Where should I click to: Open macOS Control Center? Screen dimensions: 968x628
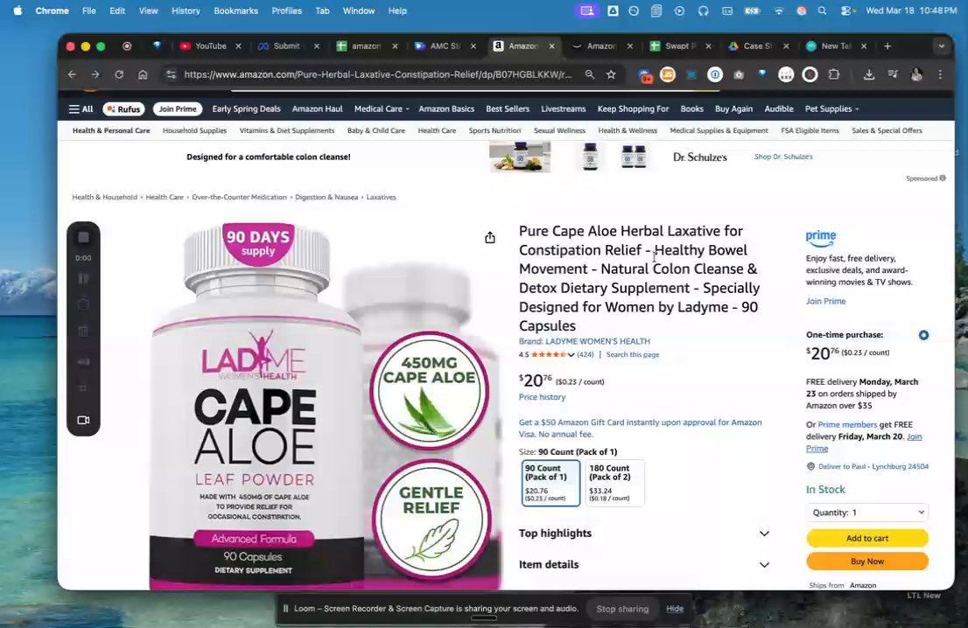tap(847, 10)
